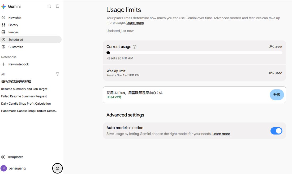
Task: Open the Library section
Action: [x=31, y=25]
